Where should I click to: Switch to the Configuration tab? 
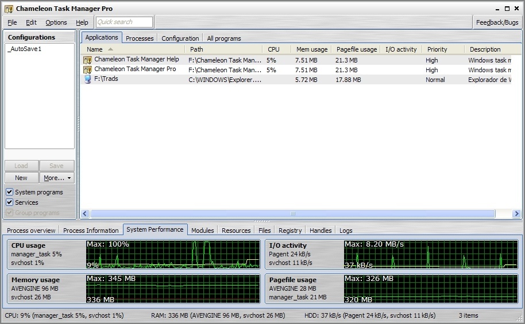tap(180, 38)
